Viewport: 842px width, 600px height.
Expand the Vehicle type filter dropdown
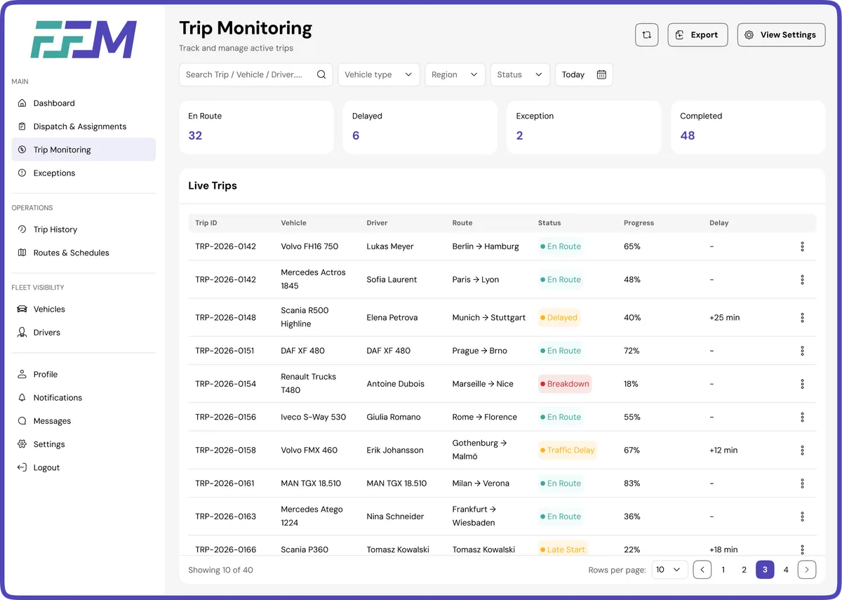coord(378,74)
